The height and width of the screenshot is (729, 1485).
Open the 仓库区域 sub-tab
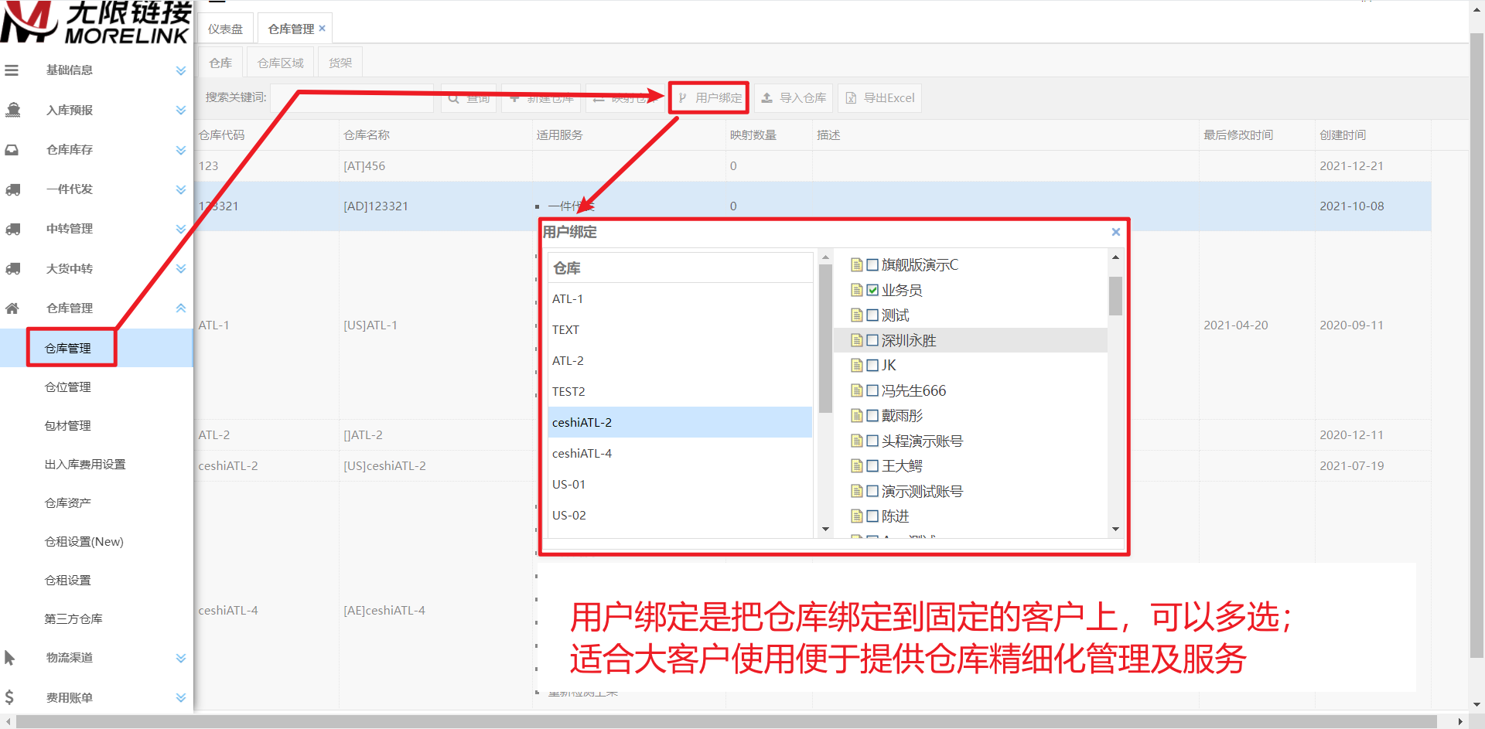point(281,63)
